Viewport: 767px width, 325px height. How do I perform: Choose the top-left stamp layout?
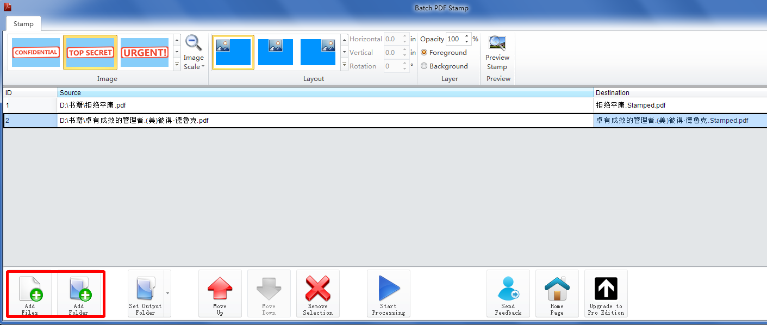pyautogui.click(x=233, y=52)
